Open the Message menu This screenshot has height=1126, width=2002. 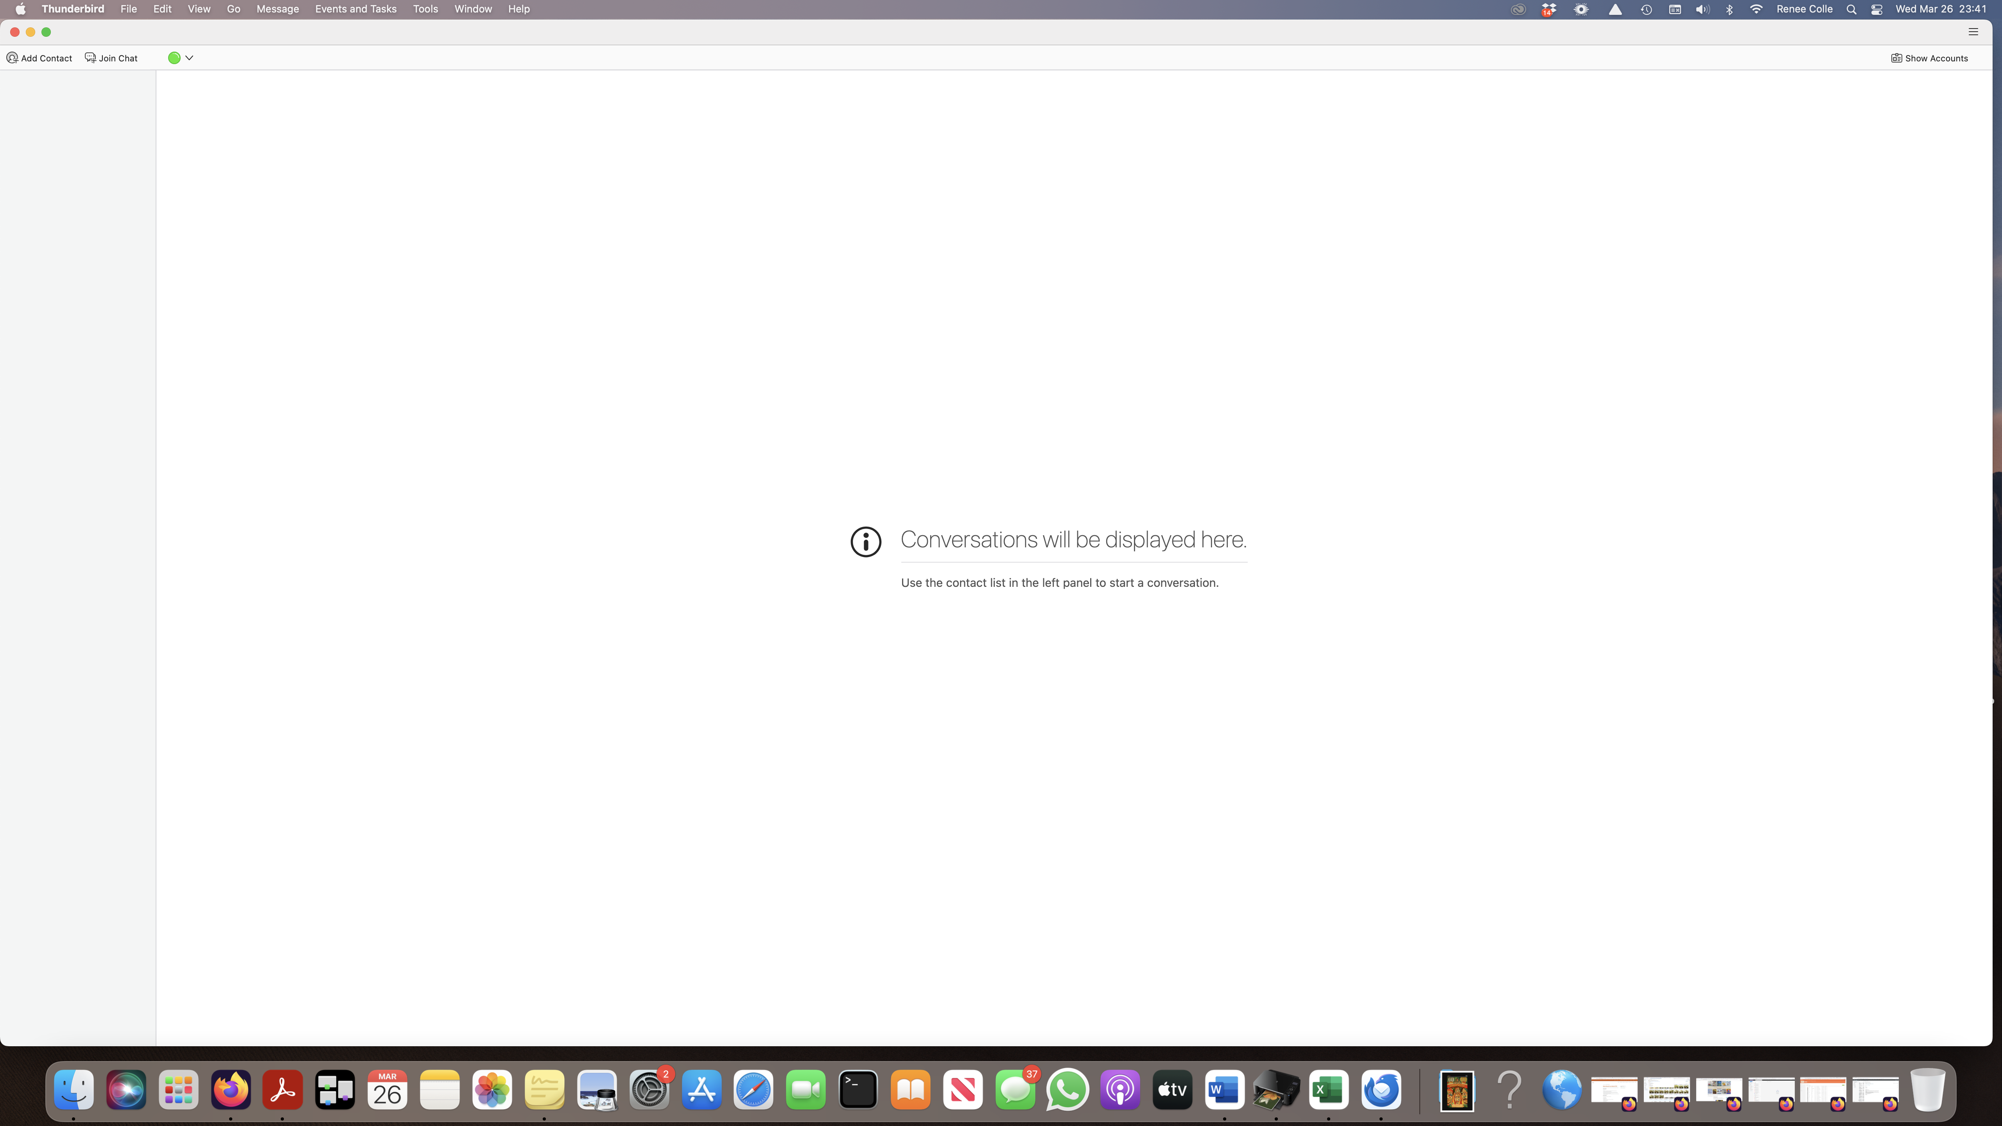(278, 9)
